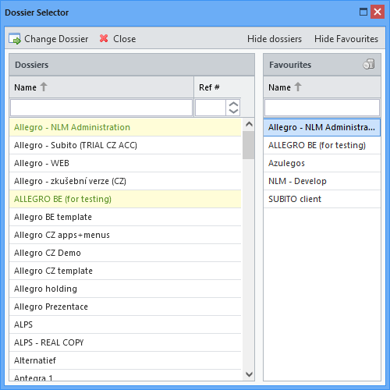Select dossier Allegro CZ template

126,271
